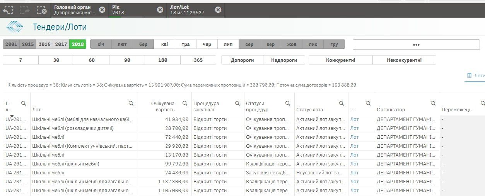Clear all selections icon
485x196 pixels.
(x=41, y=10)
